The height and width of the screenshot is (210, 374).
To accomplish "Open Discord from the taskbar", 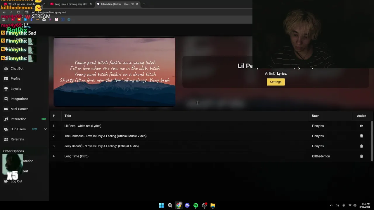I will (x=187, y=205).
